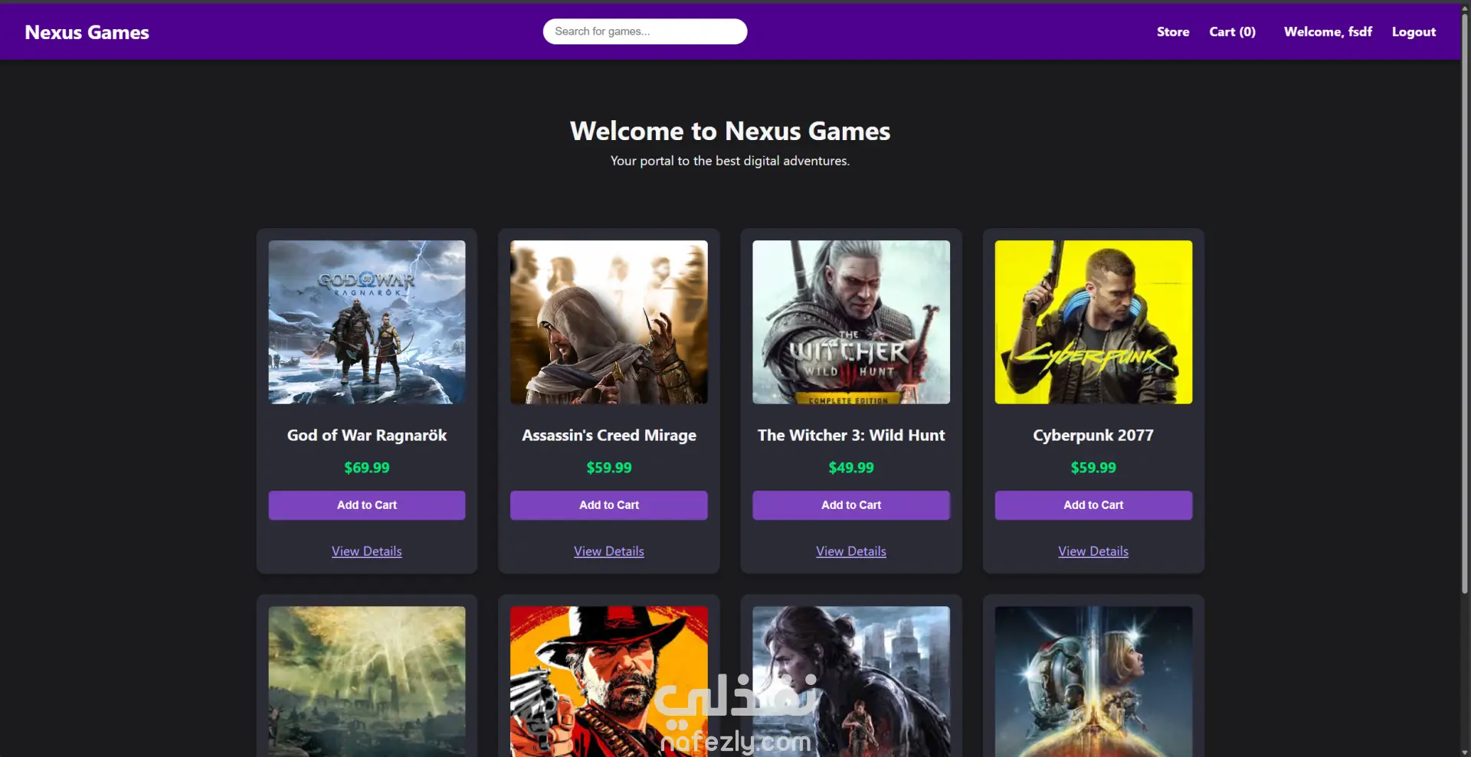Open the Red Dead cowboy cover image

(x=609, y=681)
